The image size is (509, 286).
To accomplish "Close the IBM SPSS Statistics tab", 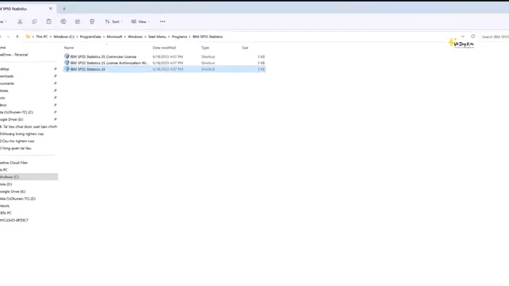I will [50, 9].
